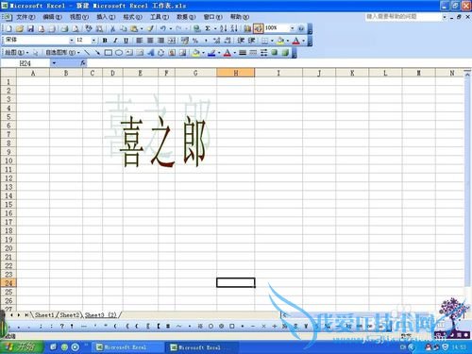472x354 pixels.
Task: Print the sheet with the printer icon
Action: pos(64,28)
